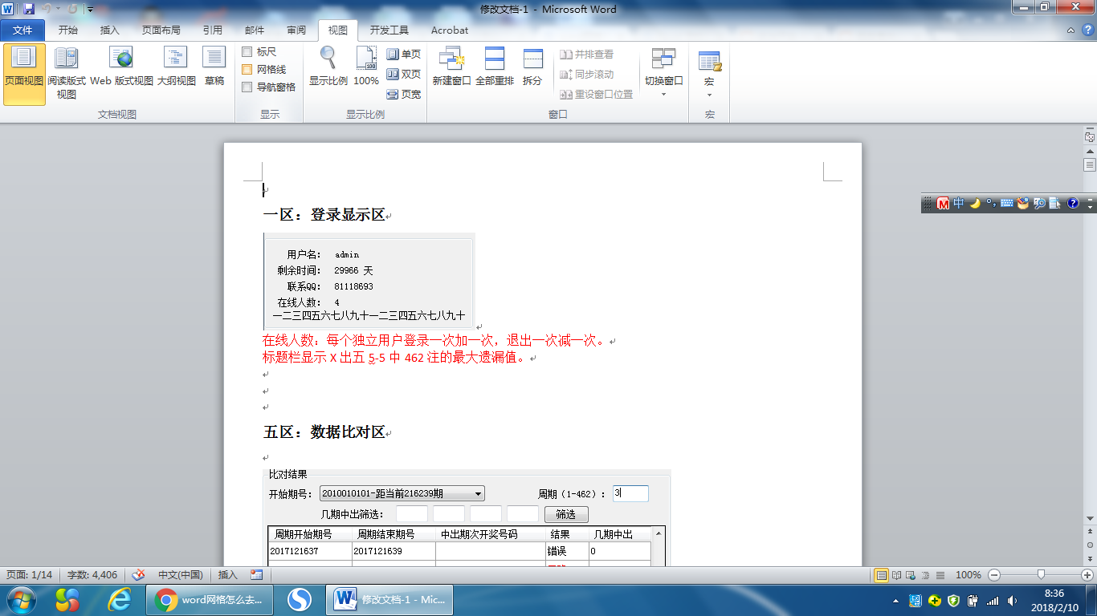Click the IME 中 language icon
The image size is (1097, 616).
tap(959, 204)
